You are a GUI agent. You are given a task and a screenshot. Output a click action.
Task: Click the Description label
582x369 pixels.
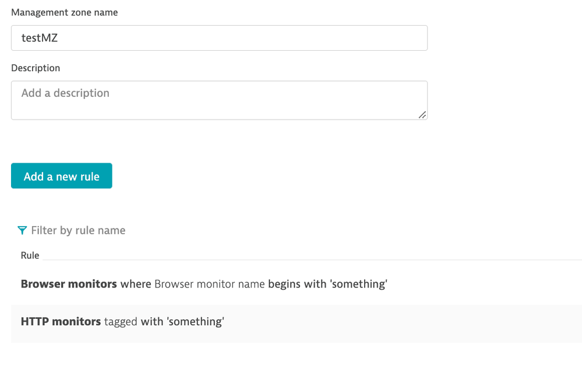(36, 68)
